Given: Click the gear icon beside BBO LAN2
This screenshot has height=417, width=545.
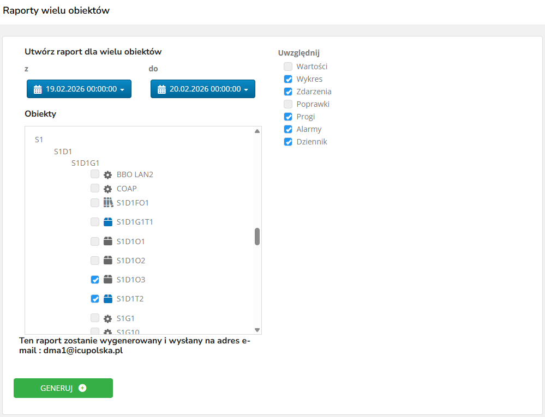Looking at the screenshot, I should (107, 174).
